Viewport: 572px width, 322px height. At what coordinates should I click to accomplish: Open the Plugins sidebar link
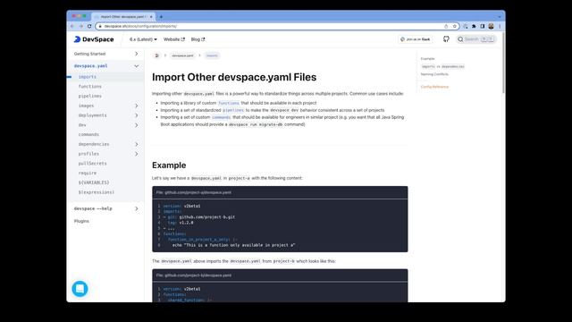click(x=81, y=221)
